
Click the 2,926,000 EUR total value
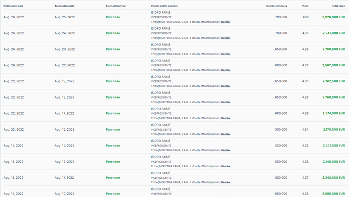pos(334,17)
